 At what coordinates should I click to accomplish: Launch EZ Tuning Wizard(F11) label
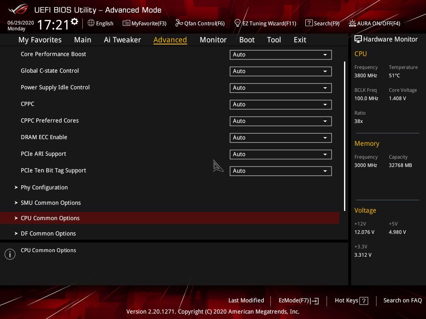point(269,24)
